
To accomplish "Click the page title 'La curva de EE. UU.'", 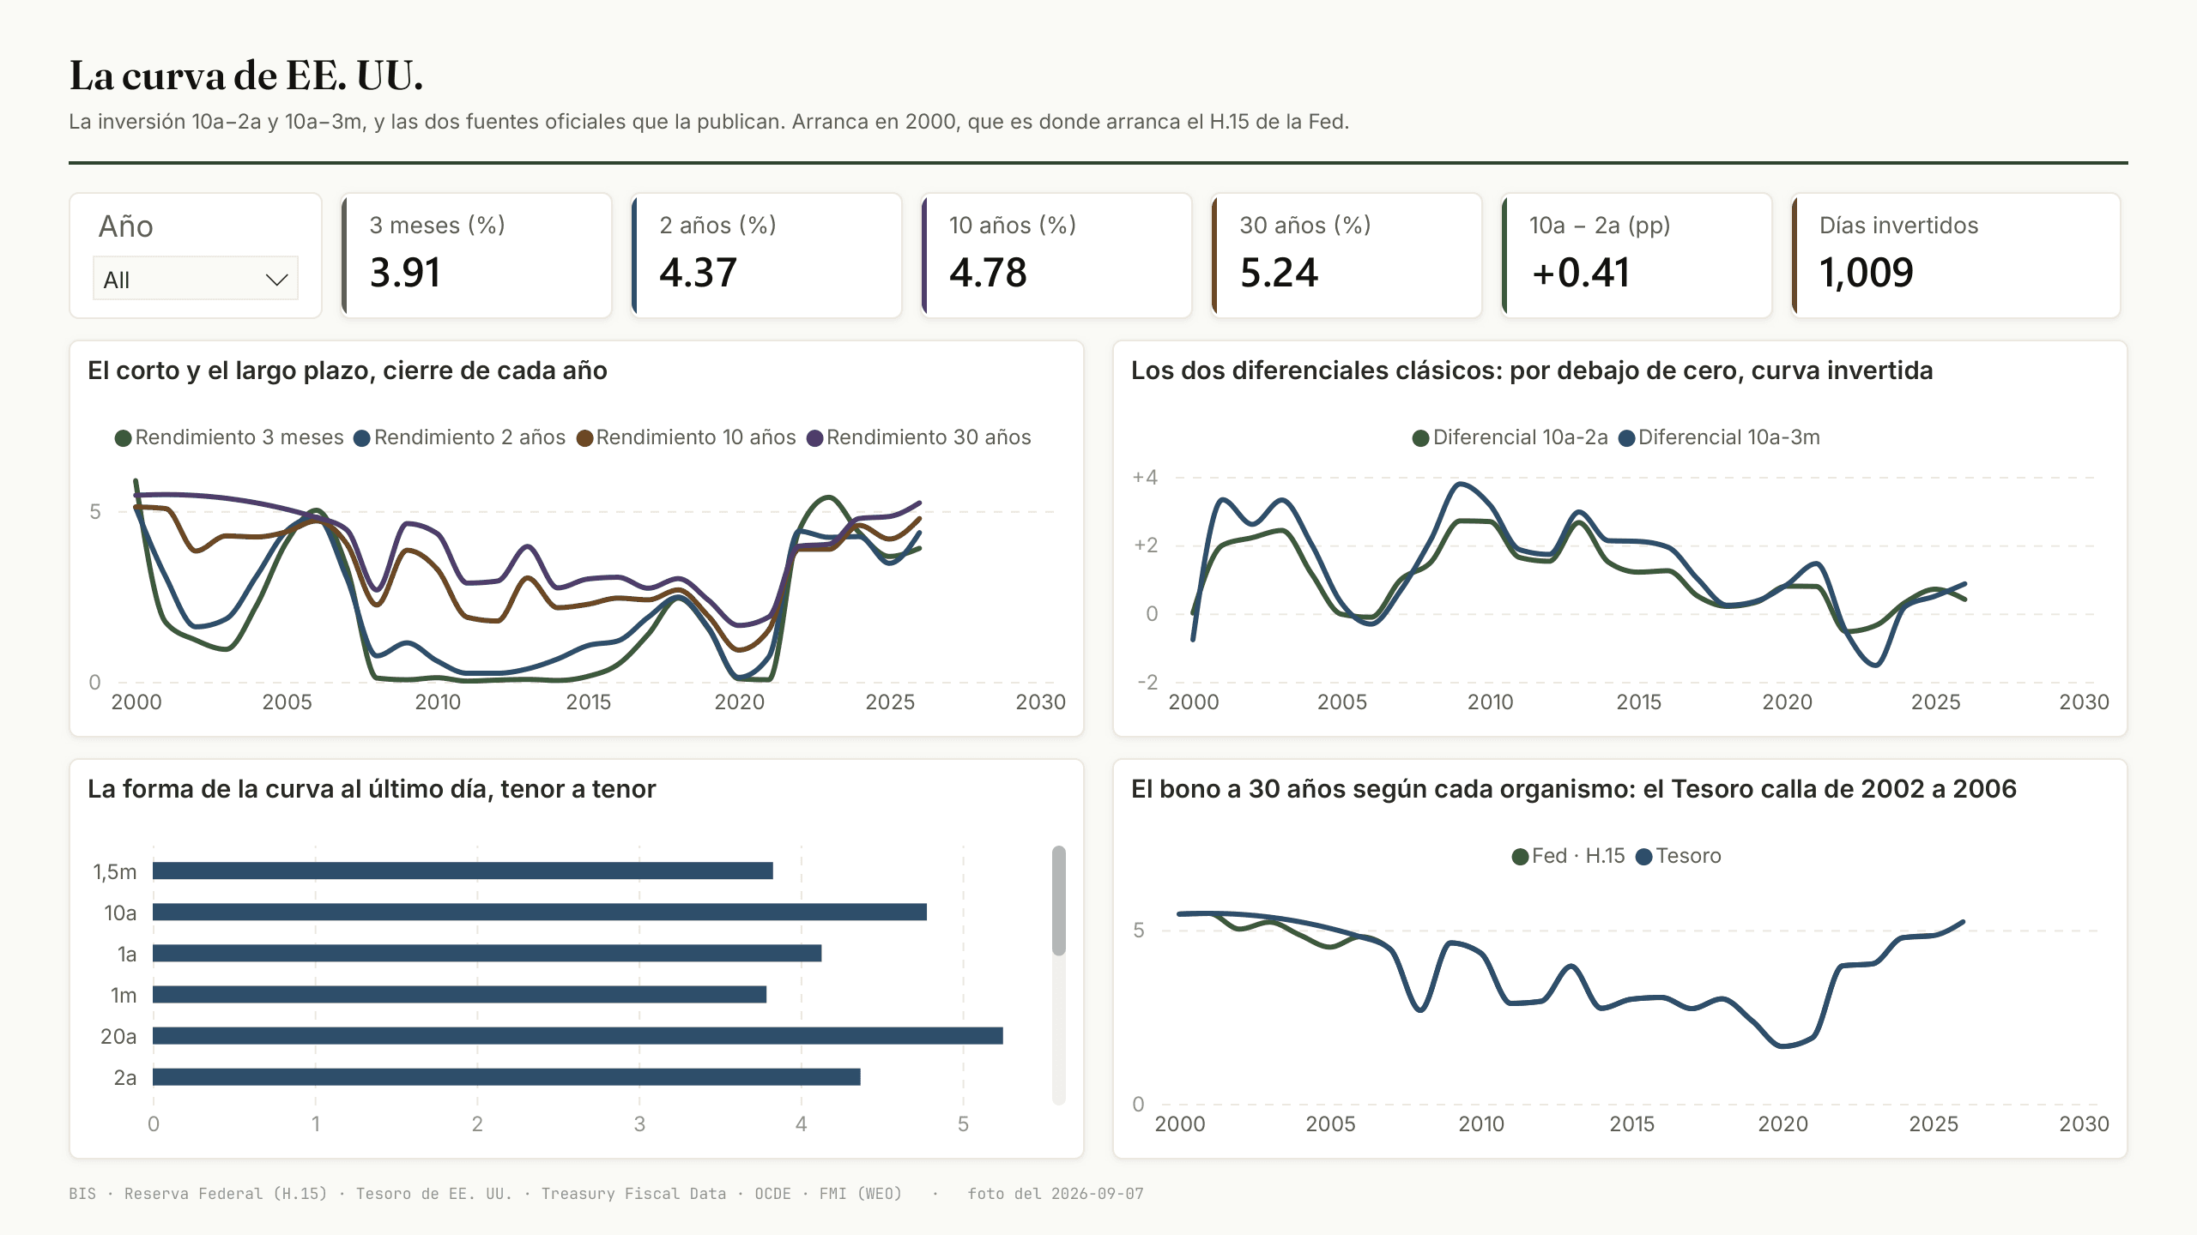I will click(x=246, y=75).
